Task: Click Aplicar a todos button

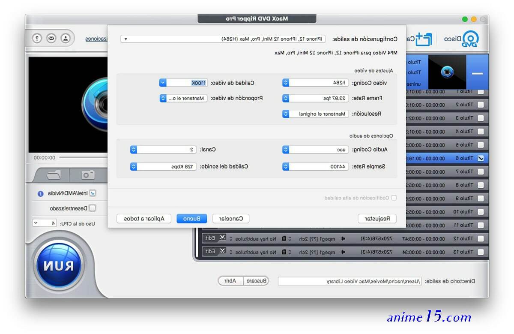Action: 144,219
